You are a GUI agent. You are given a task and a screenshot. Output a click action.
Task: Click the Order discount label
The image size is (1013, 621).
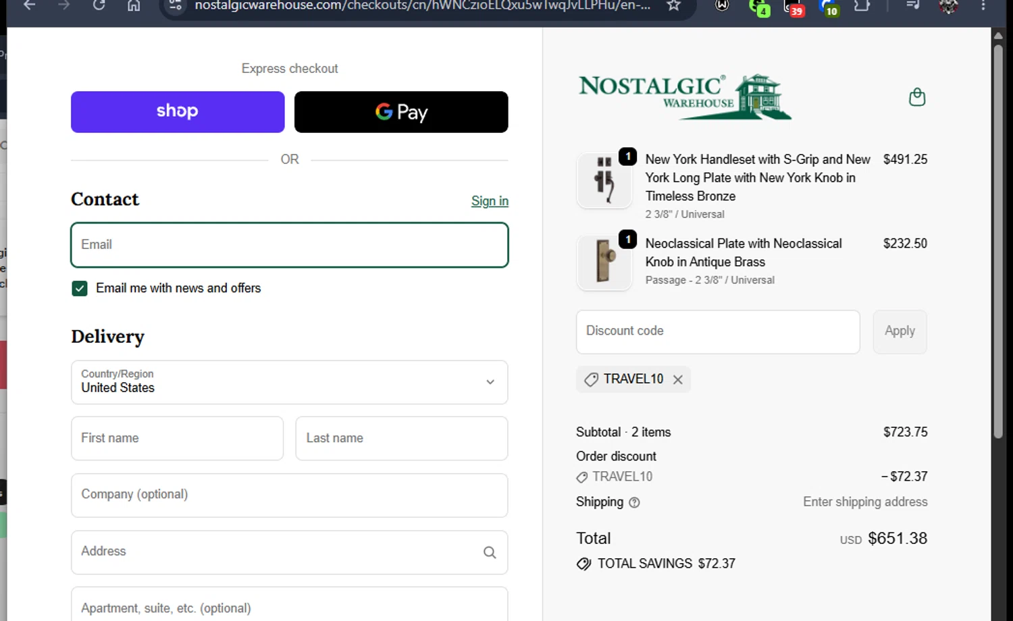tap(616, 456)
